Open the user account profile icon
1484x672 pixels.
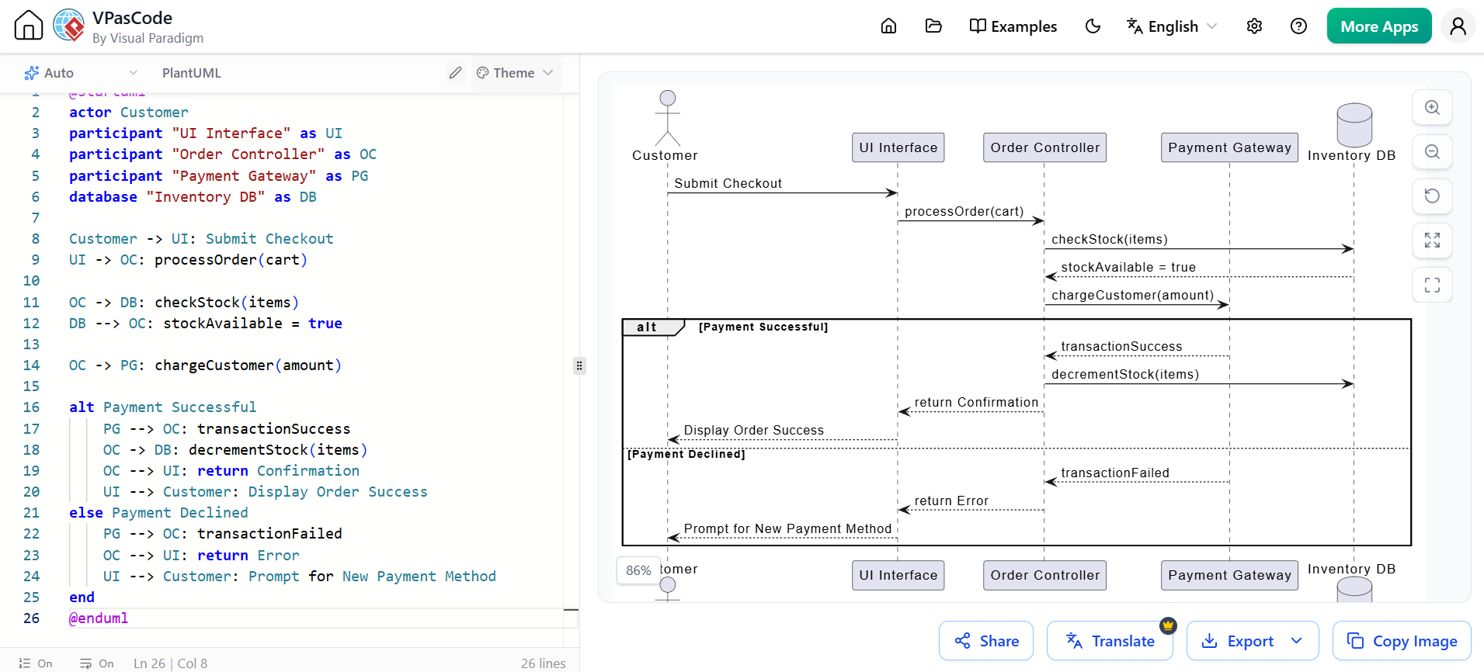[x=1458, y=26]
